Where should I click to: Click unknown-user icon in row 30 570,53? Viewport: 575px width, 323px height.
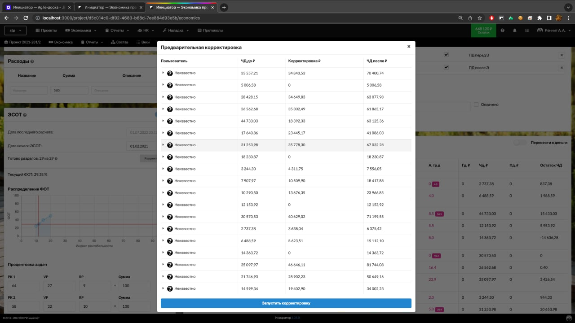click(170, 217)
